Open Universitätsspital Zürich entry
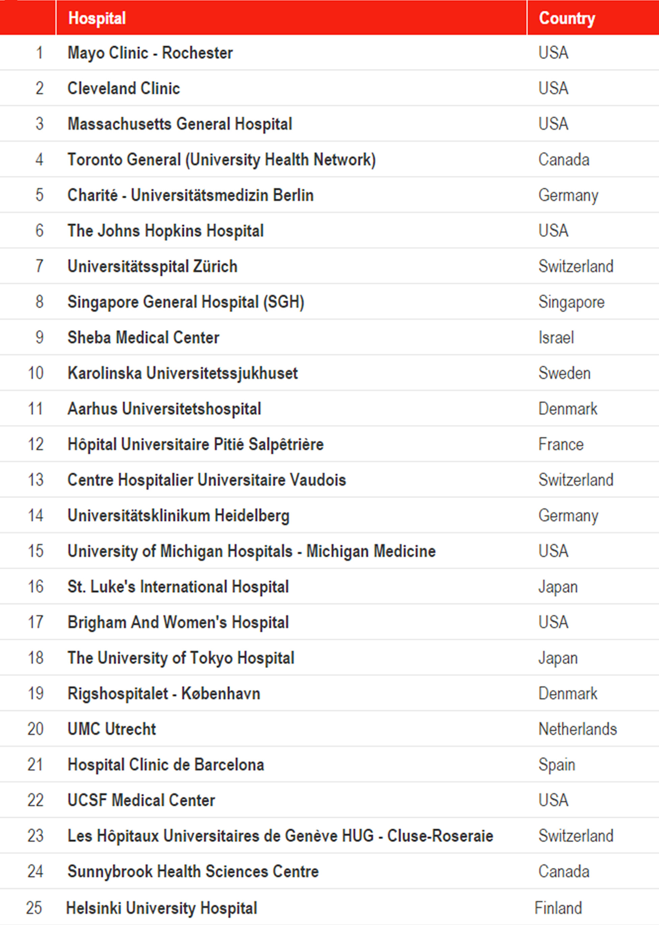Screen dimensions: 659x925 coord(153,266)
